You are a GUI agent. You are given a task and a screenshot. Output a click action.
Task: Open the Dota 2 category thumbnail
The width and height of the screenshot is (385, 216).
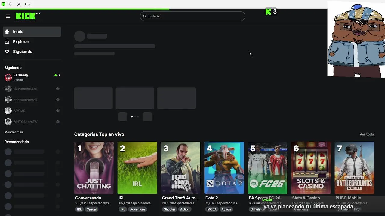pyautogui.click(x=224, y=168)
